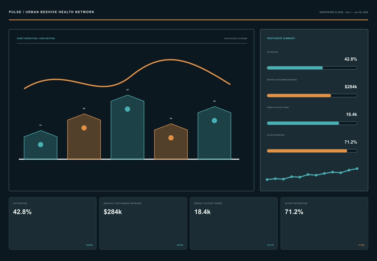Open the $284k revenue bottom card
377x261 pixels.
tap(143, 223)
